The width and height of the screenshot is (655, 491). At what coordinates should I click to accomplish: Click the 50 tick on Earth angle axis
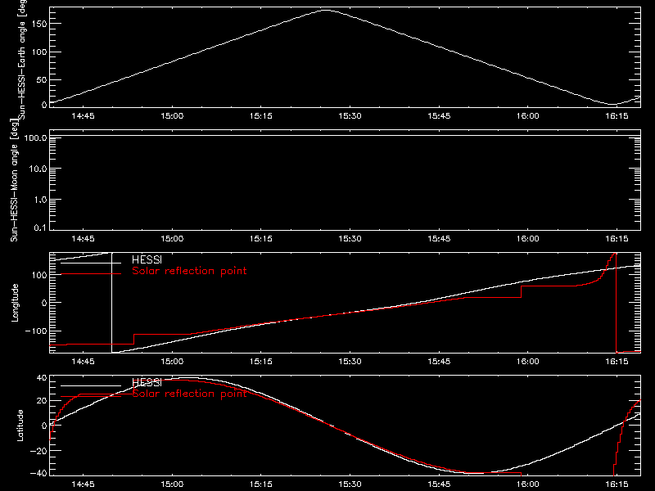coord(42,79)
